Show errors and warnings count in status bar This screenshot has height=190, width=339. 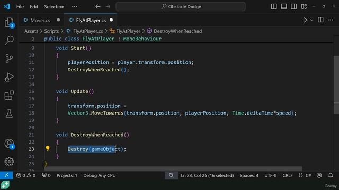point(26,175)
